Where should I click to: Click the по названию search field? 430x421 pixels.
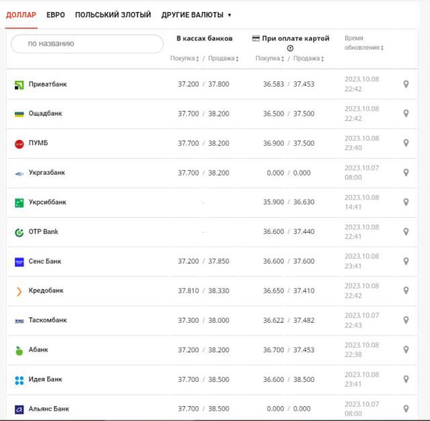tap(87, 44)
